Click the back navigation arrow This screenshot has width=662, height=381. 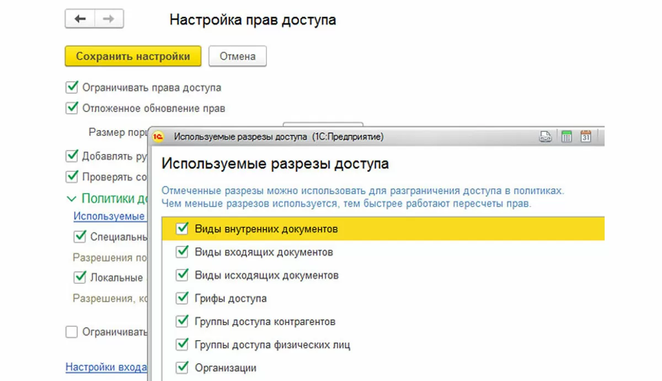[x=80, y=19]
